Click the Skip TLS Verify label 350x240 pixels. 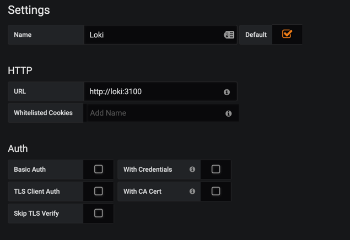tap(36, 214)
